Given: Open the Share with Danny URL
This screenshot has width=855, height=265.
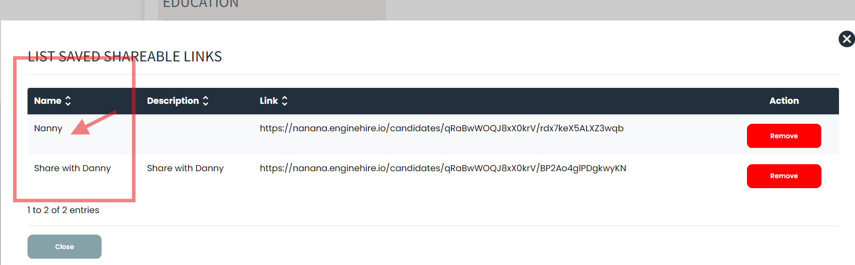Looking at the screenshot, I should (x=443, y=168).
